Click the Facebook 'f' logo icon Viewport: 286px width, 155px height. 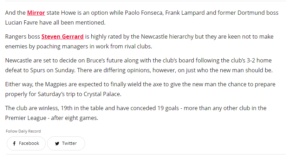pos(14,143)
